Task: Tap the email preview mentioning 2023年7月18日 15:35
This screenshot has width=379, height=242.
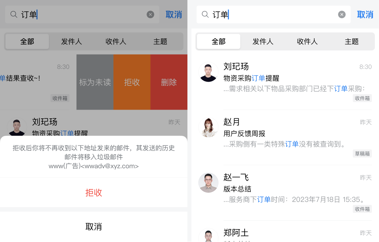Action: (294, 200)
